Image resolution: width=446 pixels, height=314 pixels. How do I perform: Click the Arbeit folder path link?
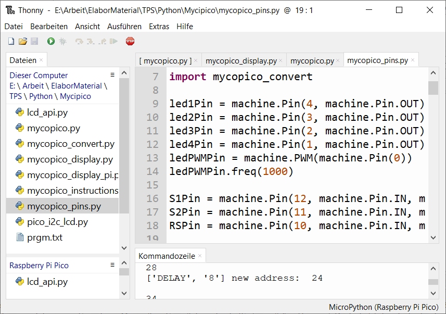33,86
